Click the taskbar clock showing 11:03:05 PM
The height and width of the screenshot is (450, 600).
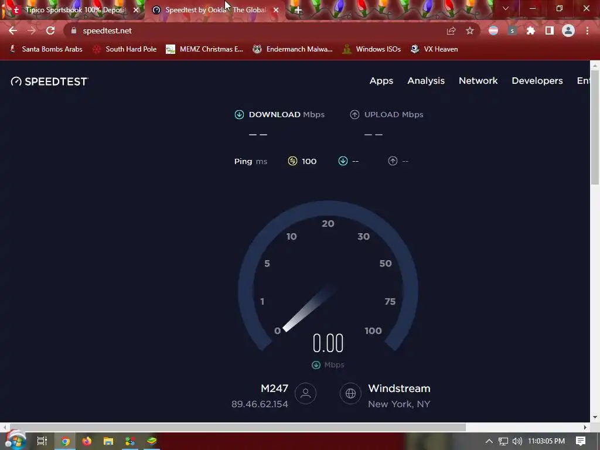[x=547, y=441]
